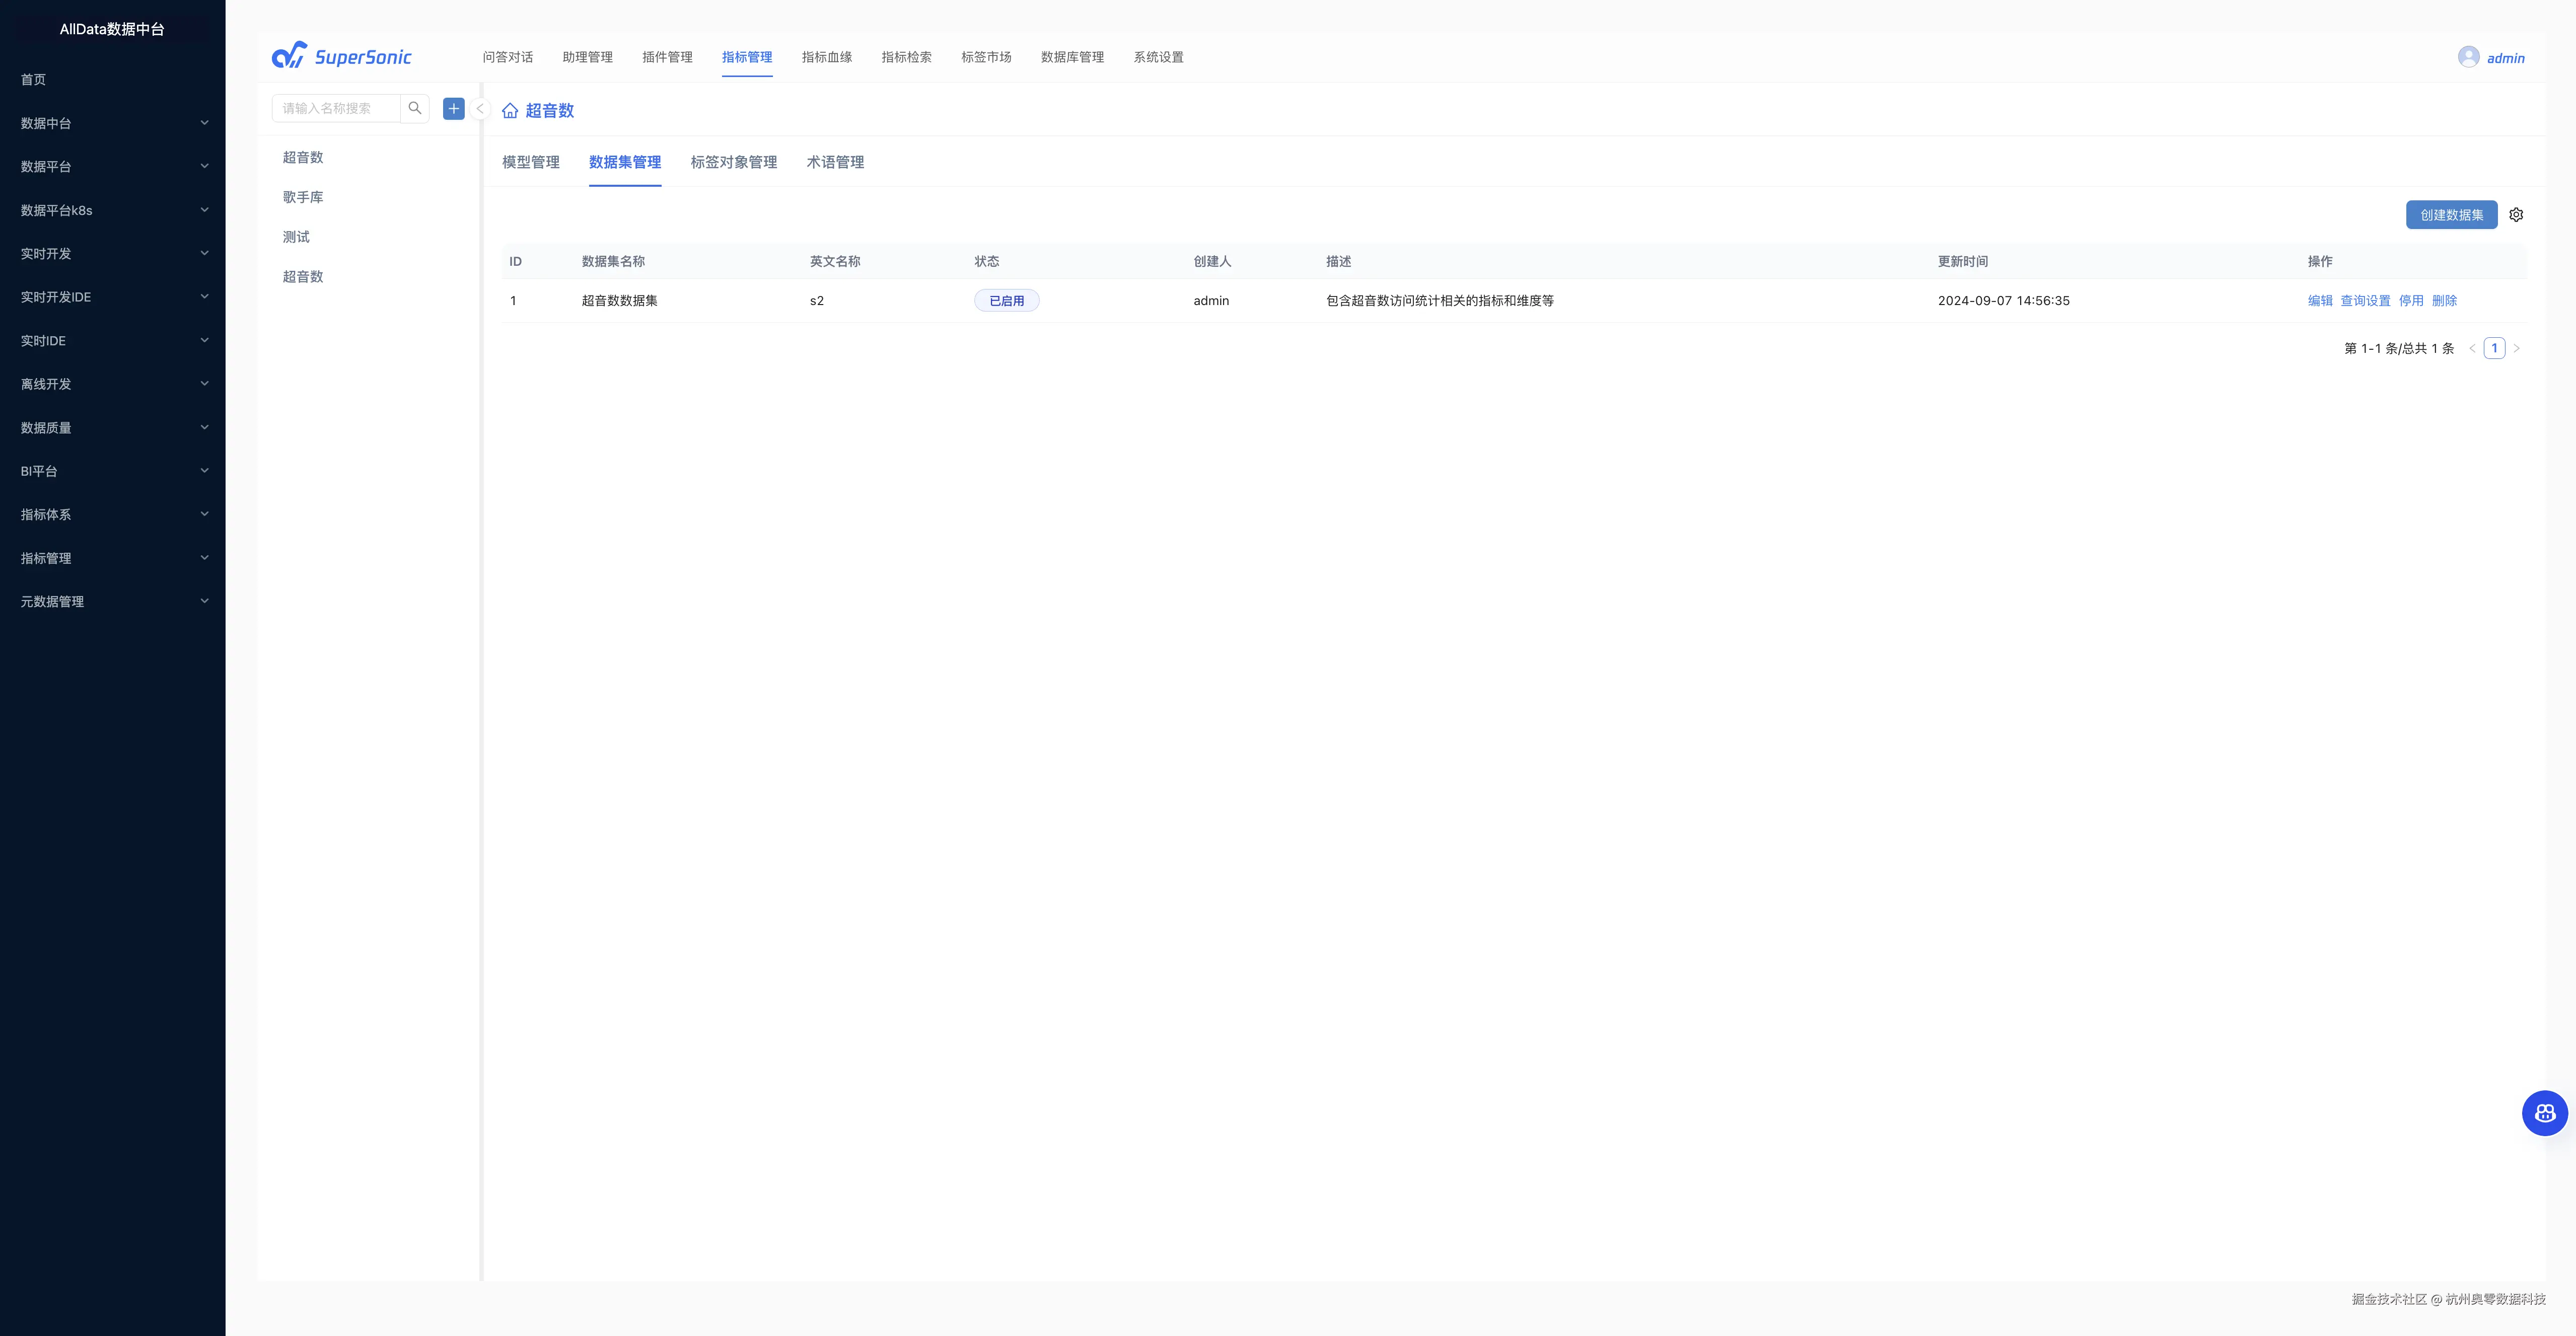Click 编辑 link for 超音数数据集
2576x1336 pixels.
(x=2319, y=300)
